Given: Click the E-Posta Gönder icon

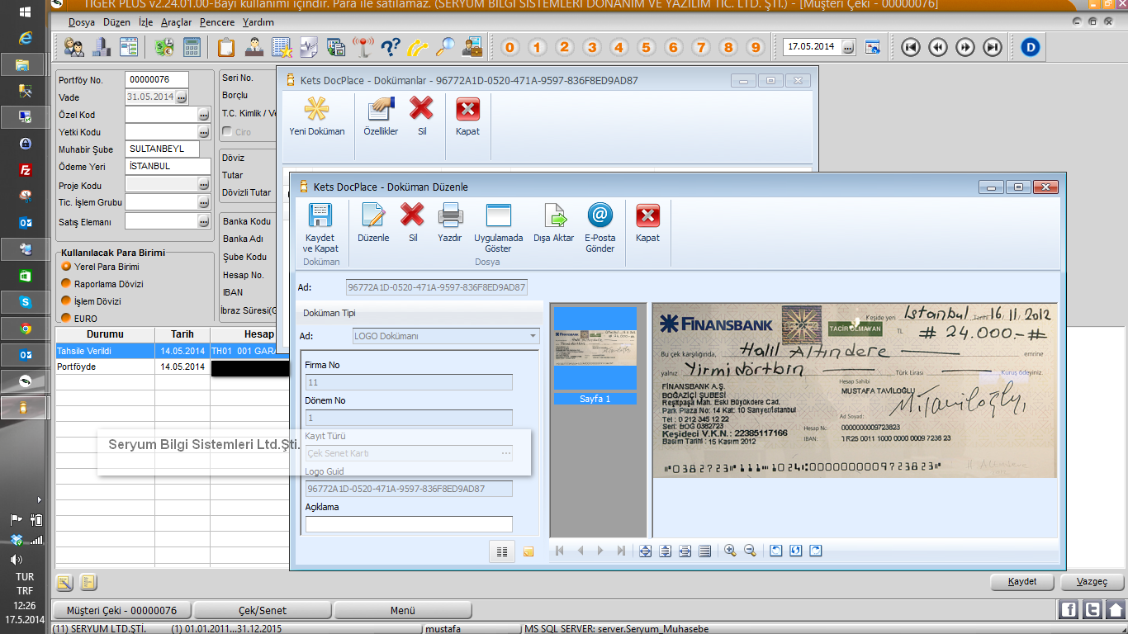Looking at the screenshot, I should (600, 215).
